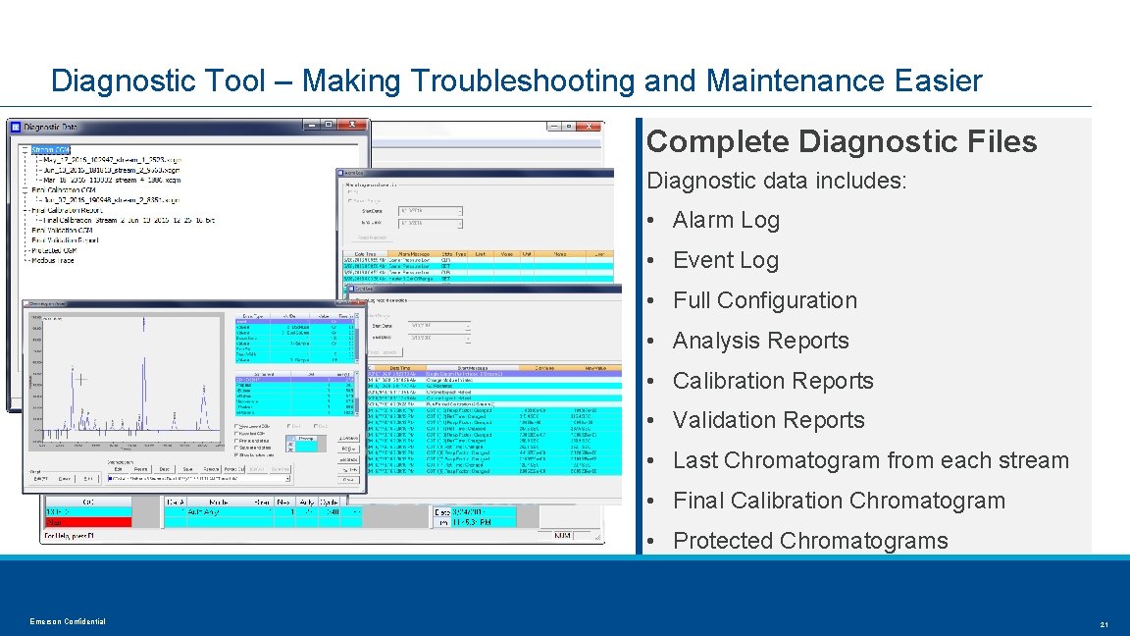The height and width of the screenshot is (636, 1130).
Task: Select May_17_2016_100947_stream_1_2523.xcgm file
Action: tap(113, 160)
